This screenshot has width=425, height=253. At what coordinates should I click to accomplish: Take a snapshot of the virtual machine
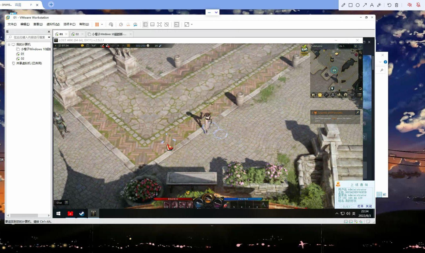click(x=121, y=24)
